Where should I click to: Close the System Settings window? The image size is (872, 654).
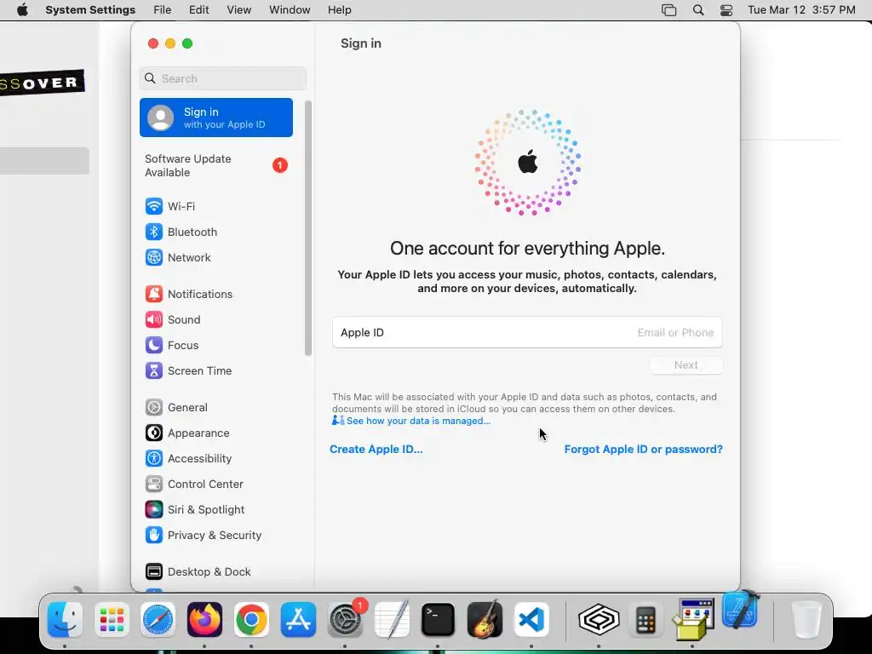click(153, 43)
